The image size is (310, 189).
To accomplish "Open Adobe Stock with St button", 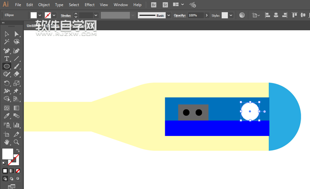I will (165, 5).
